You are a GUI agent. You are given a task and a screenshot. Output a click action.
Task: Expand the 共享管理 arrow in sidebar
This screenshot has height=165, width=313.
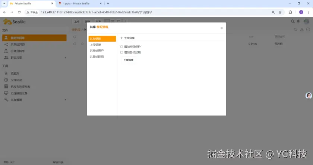65,100
